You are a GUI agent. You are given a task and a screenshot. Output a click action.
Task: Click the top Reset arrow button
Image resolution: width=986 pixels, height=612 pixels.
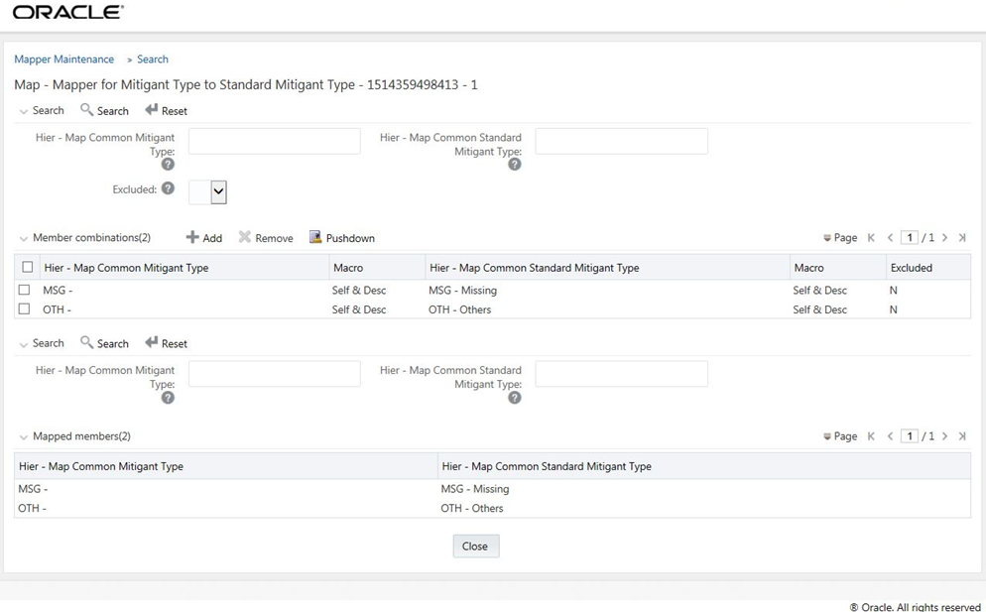coord(166,111)
